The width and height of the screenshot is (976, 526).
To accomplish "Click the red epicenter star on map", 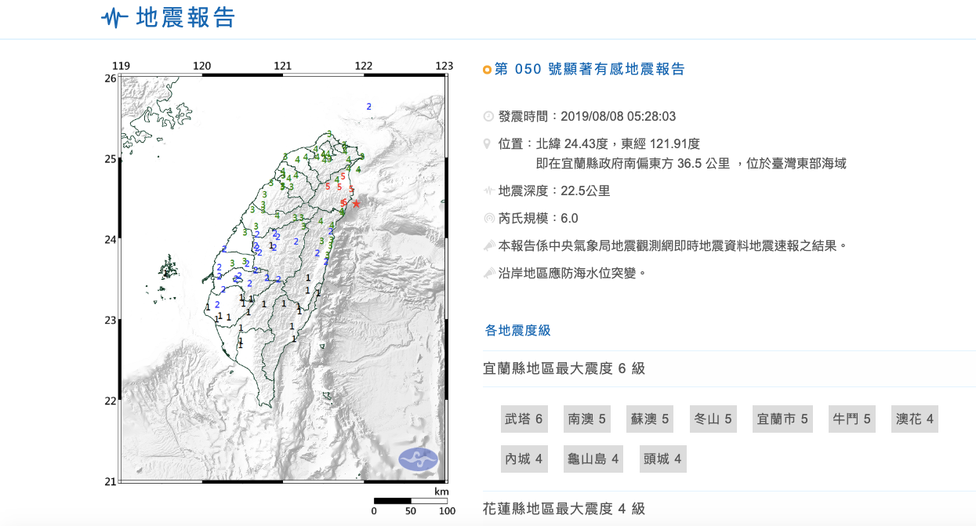I will point(356,203).
